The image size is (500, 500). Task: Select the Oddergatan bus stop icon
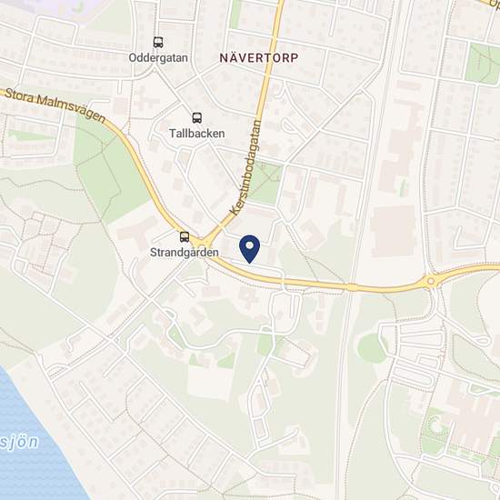coord(158,42)
